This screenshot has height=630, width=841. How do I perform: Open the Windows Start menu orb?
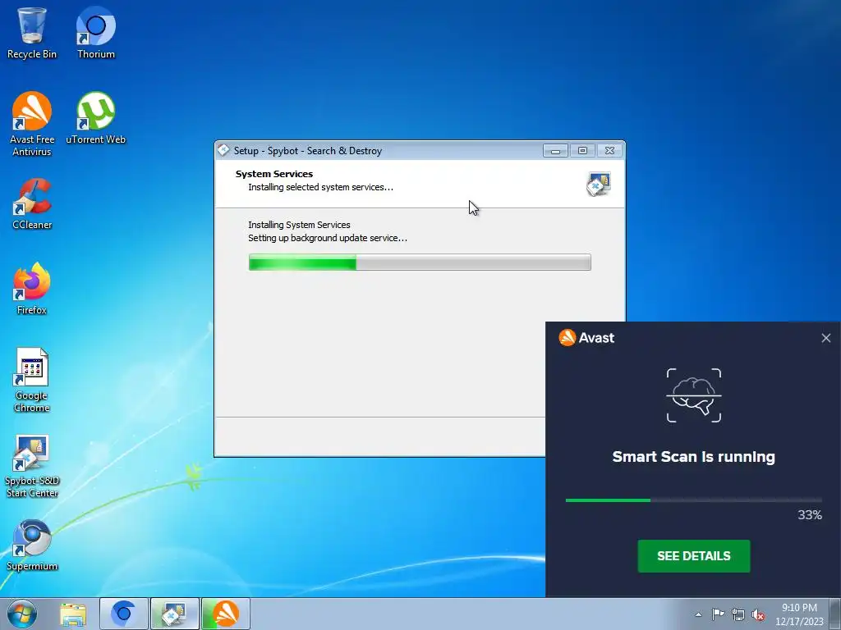pos(22,614)
